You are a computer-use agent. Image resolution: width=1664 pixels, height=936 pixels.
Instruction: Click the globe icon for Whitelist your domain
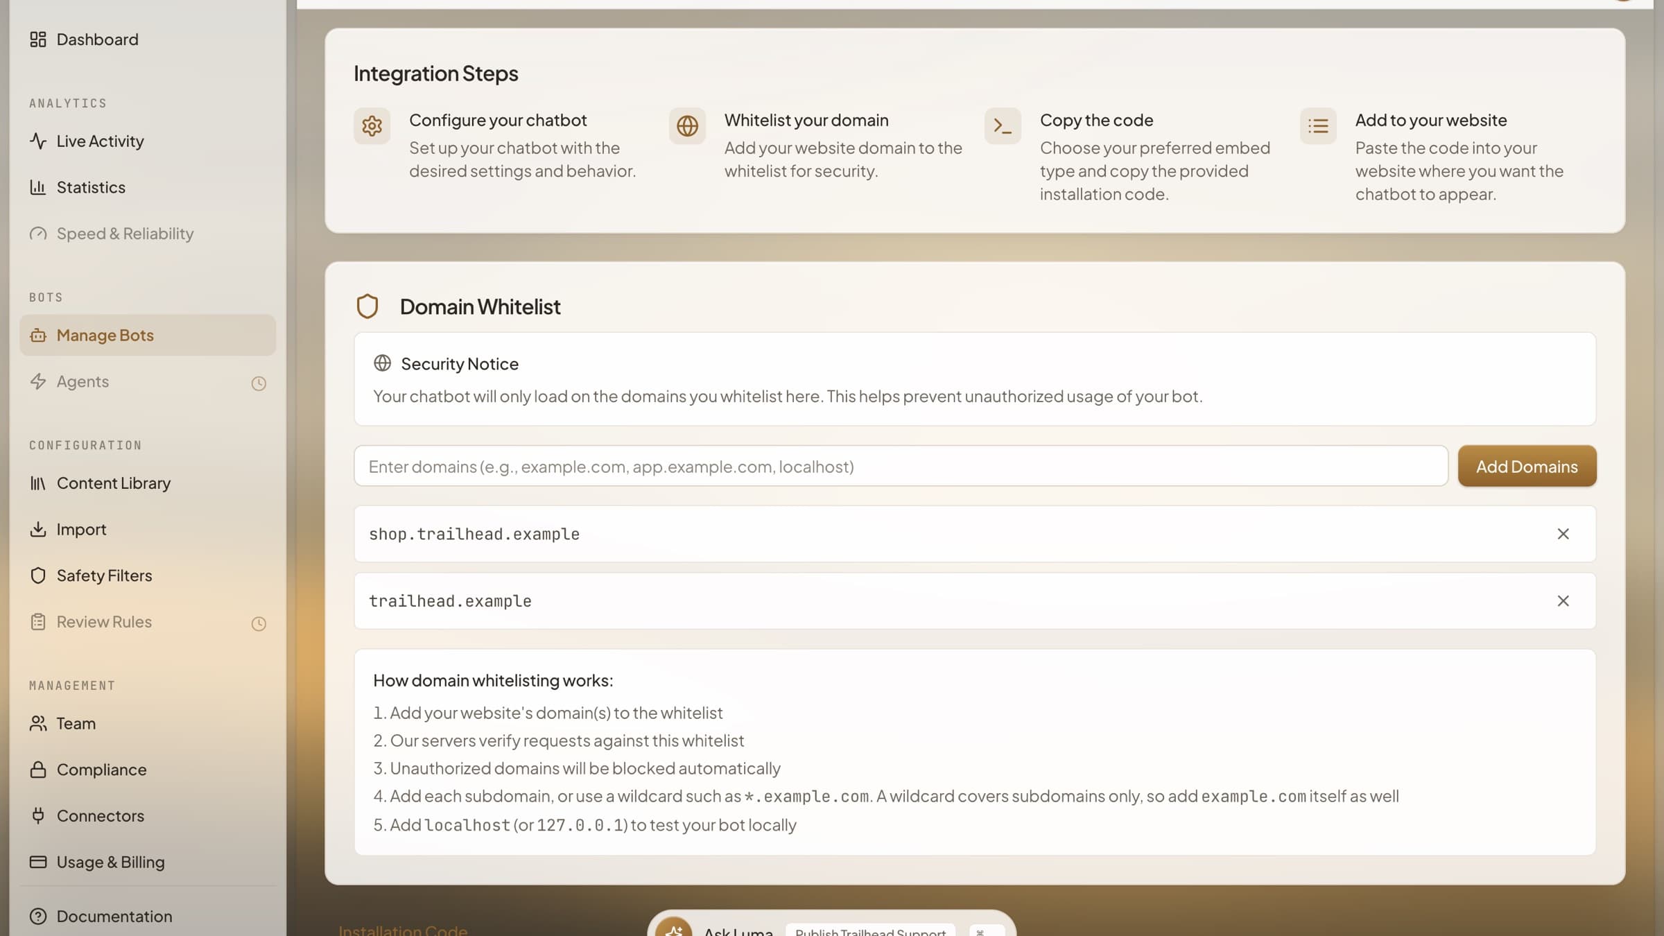tap(687, 126)
